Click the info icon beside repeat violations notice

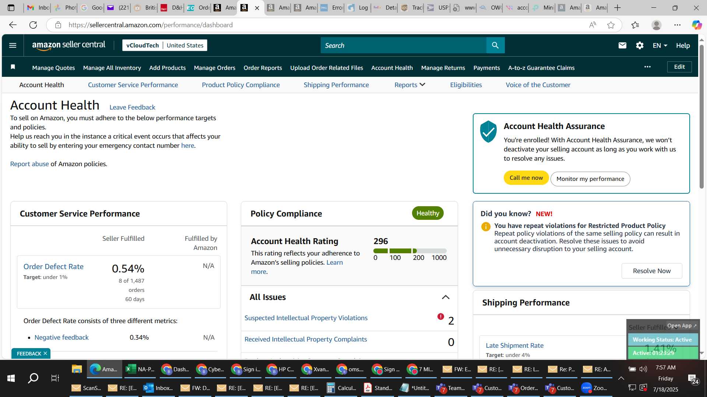[486, 226]
